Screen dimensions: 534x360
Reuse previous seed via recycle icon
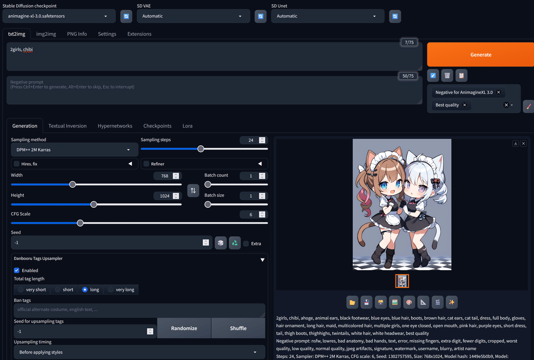point(235,243)
